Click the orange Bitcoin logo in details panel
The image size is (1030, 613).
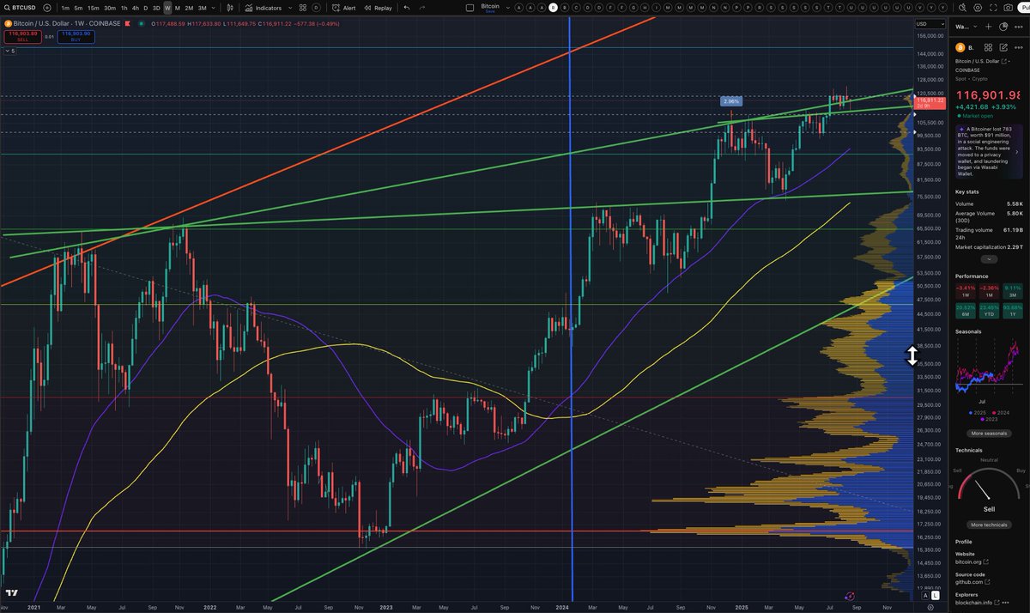click(960, 47)
